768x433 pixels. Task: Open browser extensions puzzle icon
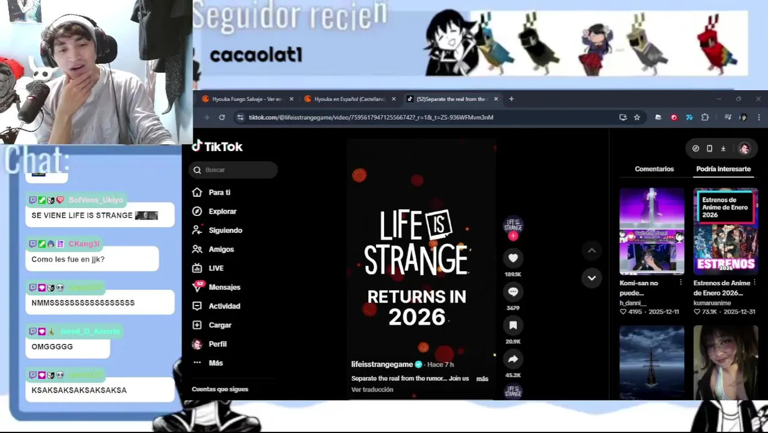tap(705, 117)
